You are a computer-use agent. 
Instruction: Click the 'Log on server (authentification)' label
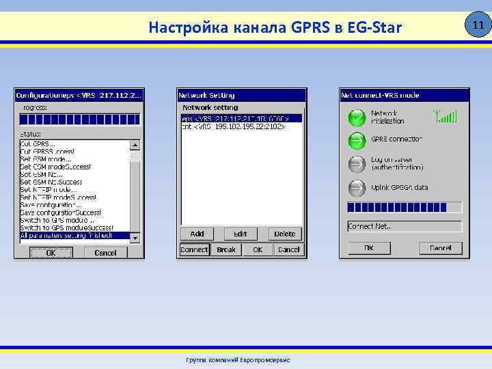397,163
